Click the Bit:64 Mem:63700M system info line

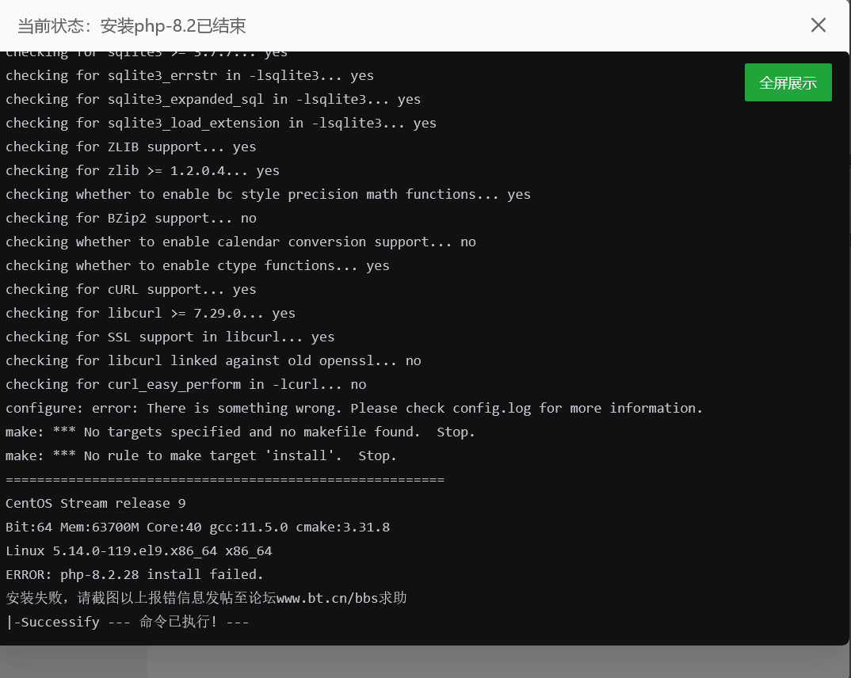pos(198,527)
